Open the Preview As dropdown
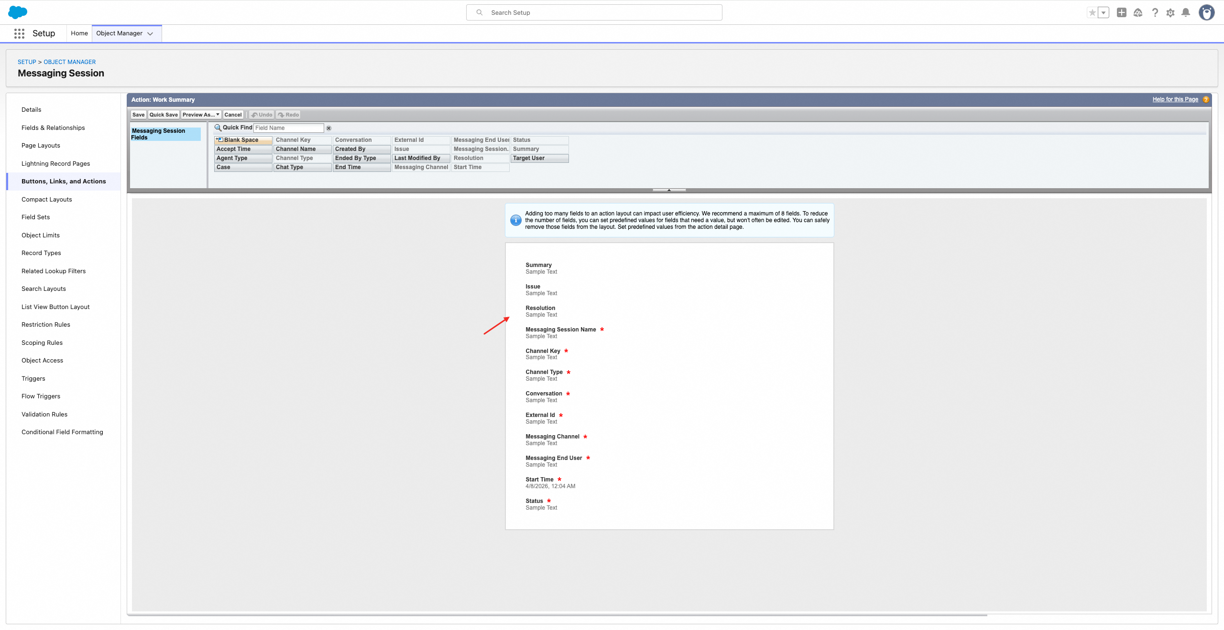Viewport: 1224px width, 630px height. (x=201, y=115)
